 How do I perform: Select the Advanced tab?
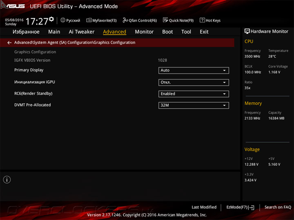click(115, 32)
